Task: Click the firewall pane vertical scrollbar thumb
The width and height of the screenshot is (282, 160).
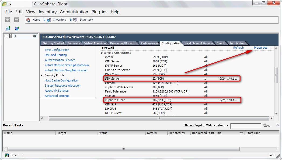Action: coord(276,75)
